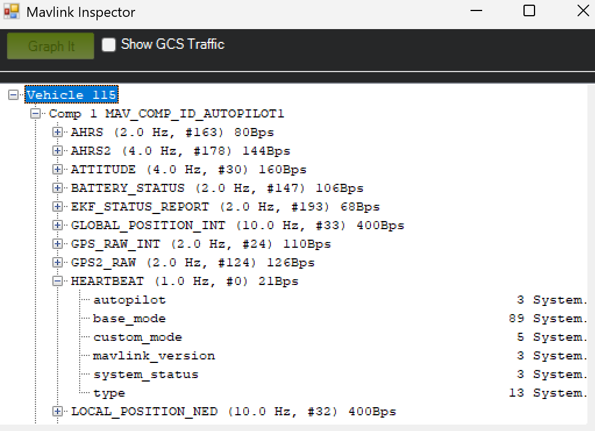
Task: Expand the GLOBAL_POSITION_INT node
Action: coord(58,225)
